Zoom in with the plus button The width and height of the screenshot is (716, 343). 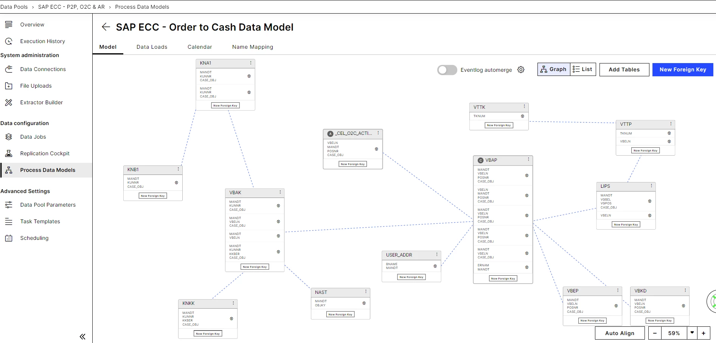pos(704,333)
